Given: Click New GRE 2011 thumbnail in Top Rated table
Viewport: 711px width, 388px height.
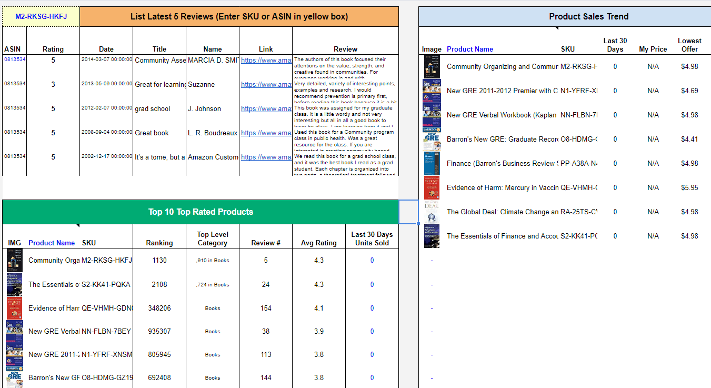Looking at the screenshot, I should click(x=15, y=355).
